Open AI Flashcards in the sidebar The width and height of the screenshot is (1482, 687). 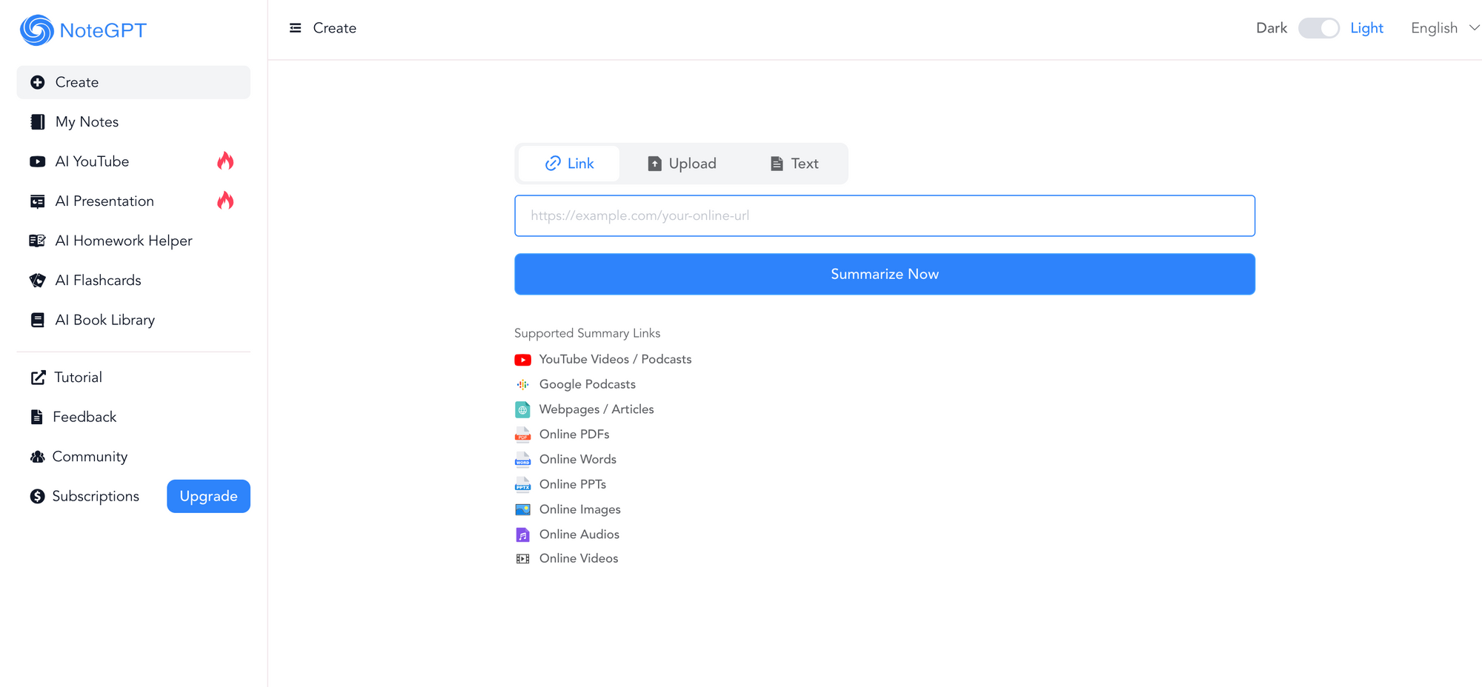(x=133, y=281)
